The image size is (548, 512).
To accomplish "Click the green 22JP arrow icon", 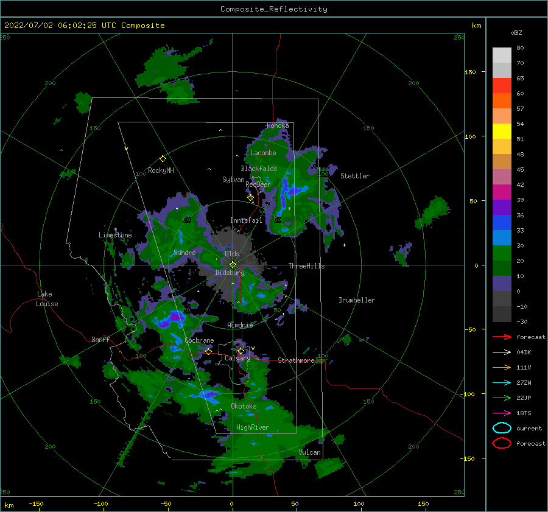I will tap(502, 398).
